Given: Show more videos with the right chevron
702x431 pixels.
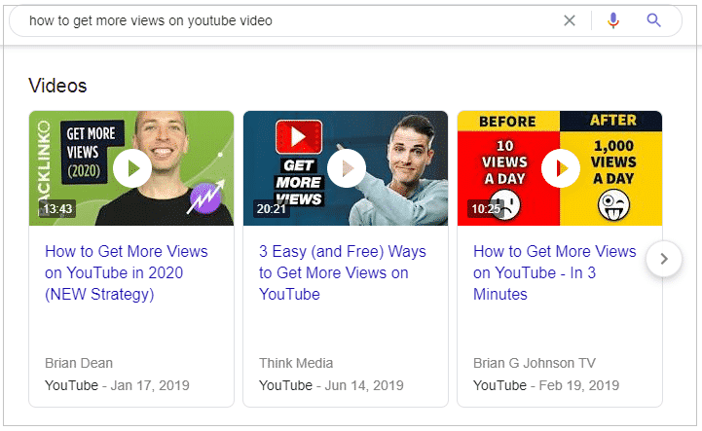Looking at the screenshot, I should [664, 259].
